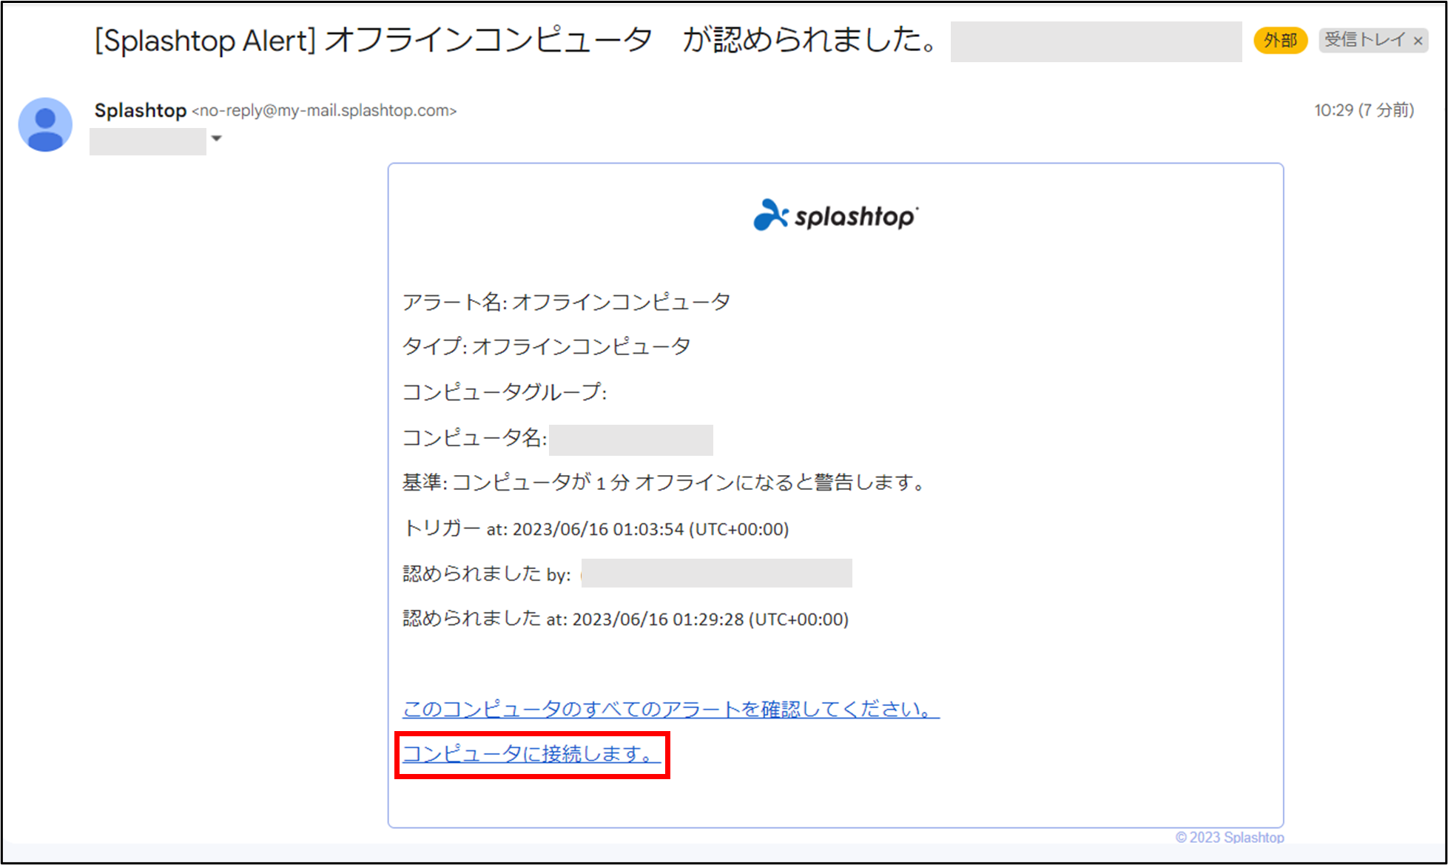Image resolution: width=1448 pixels, height=865 pixels.
Task: Click sender name Splashtop
Action: pyautogui.click(x=141, y=110)
